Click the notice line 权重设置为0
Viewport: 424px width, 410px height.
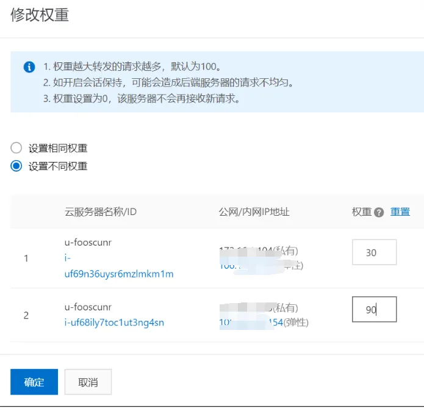(x=142, y=98)
